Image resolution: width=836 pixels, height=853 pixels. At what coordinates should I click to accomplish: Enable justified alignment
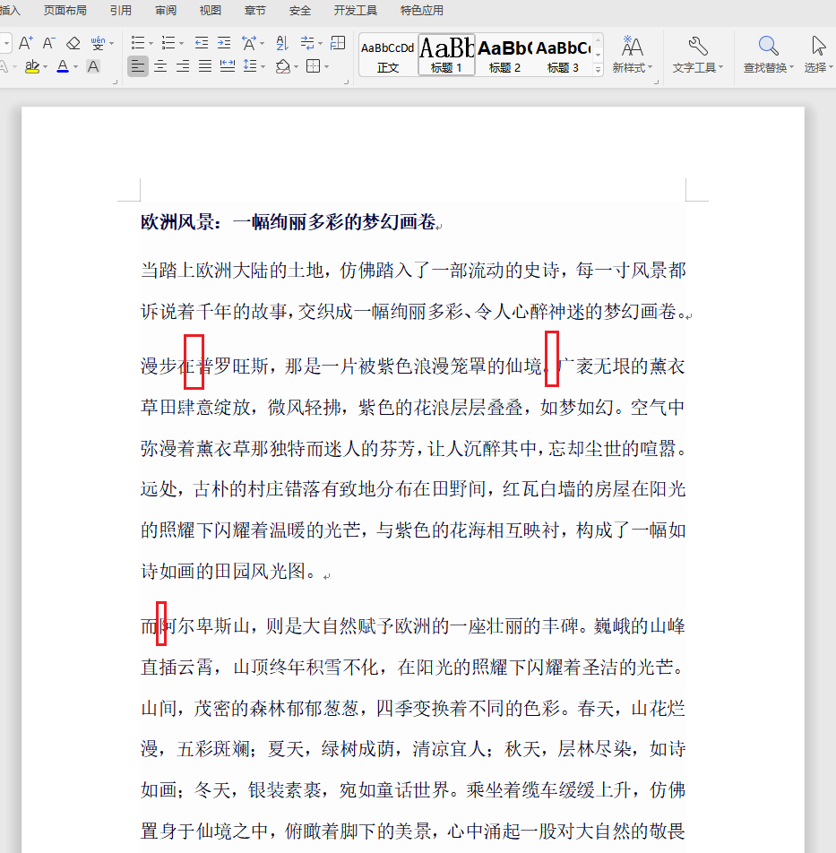point(203,67)
